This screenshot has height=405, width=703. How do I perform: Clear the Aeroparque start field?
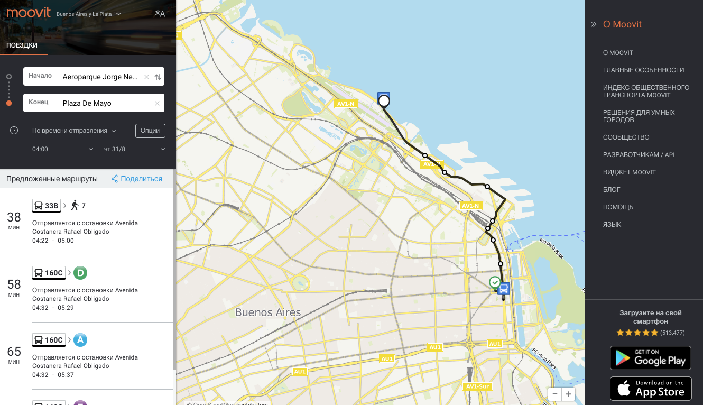(146, 77)
